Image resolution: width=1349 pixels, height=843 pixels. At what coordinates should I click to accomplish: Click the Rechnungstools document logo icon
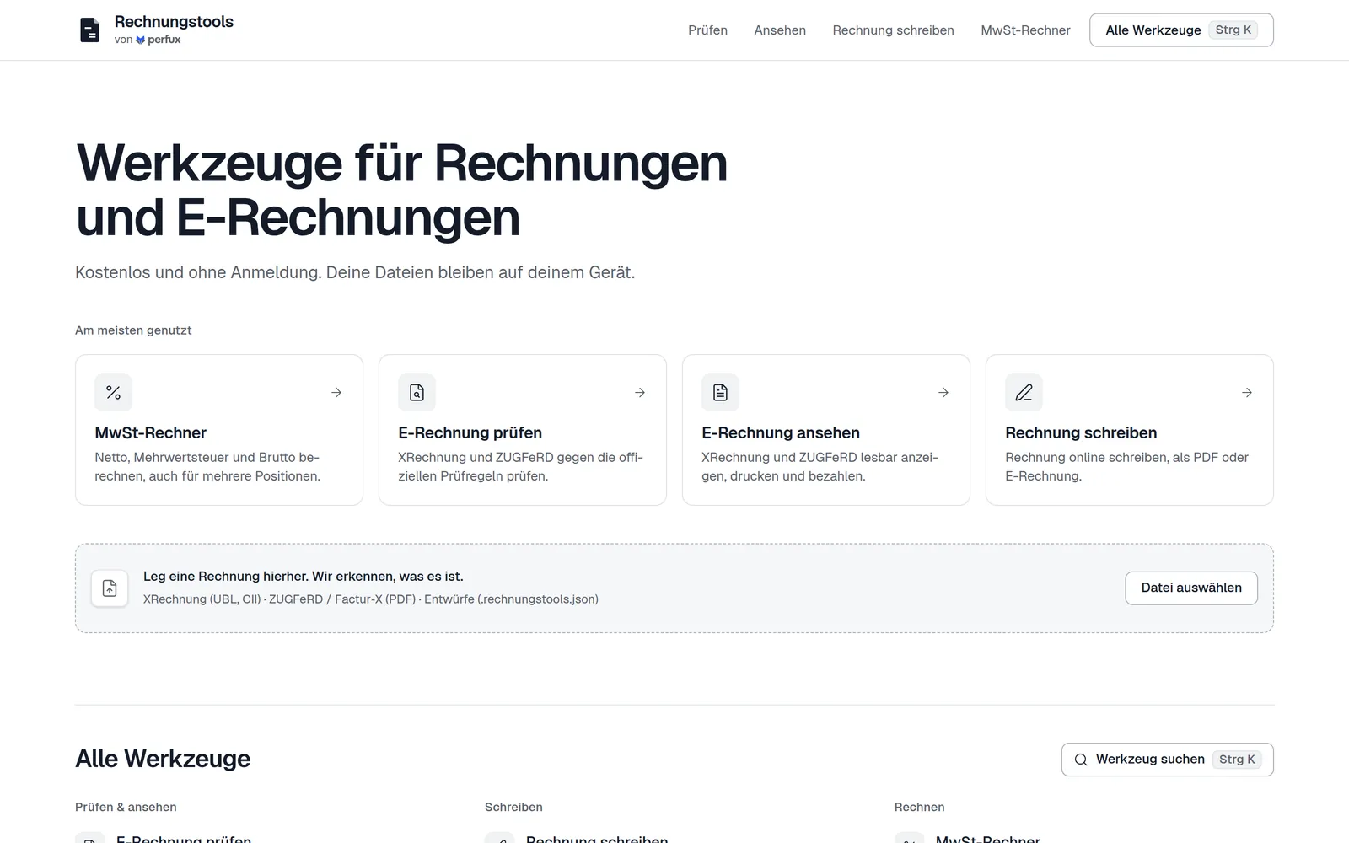pyautogui.click(x=89, y=30)
